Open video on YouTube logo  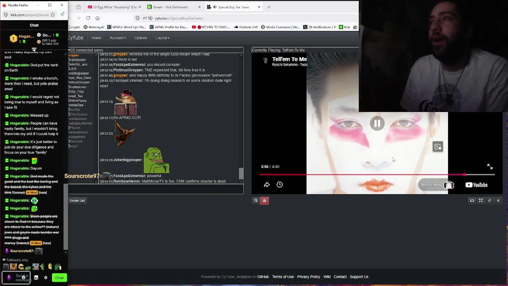click(476, 185)
